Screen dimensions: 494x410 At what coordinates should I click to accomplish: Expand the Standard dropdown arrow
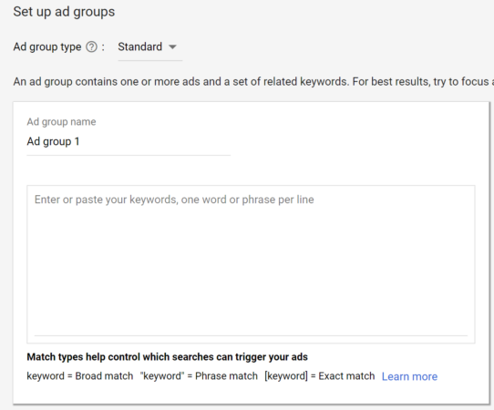coord(172,47)
